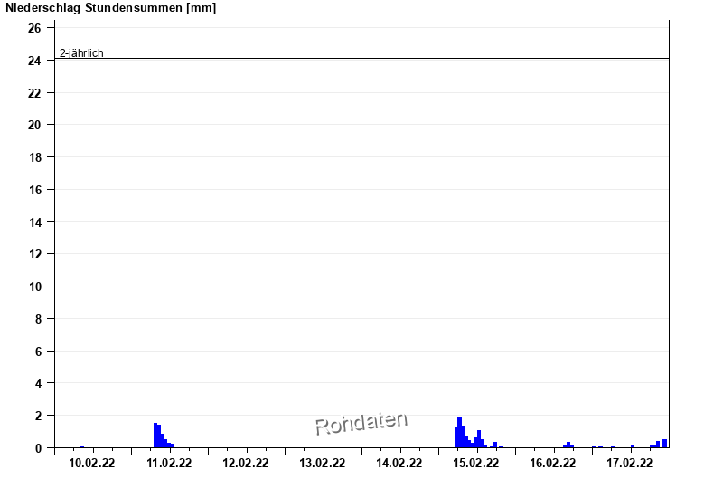Click the 'Rohdaten' watermark text

click(x=361, y=423)
